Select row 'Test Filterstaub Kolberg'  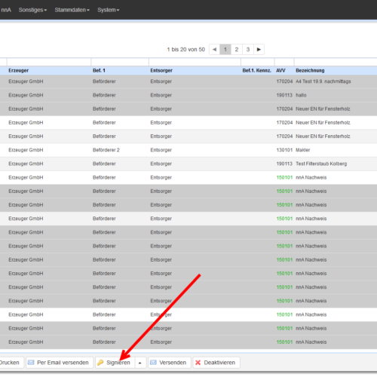point(188,164)
